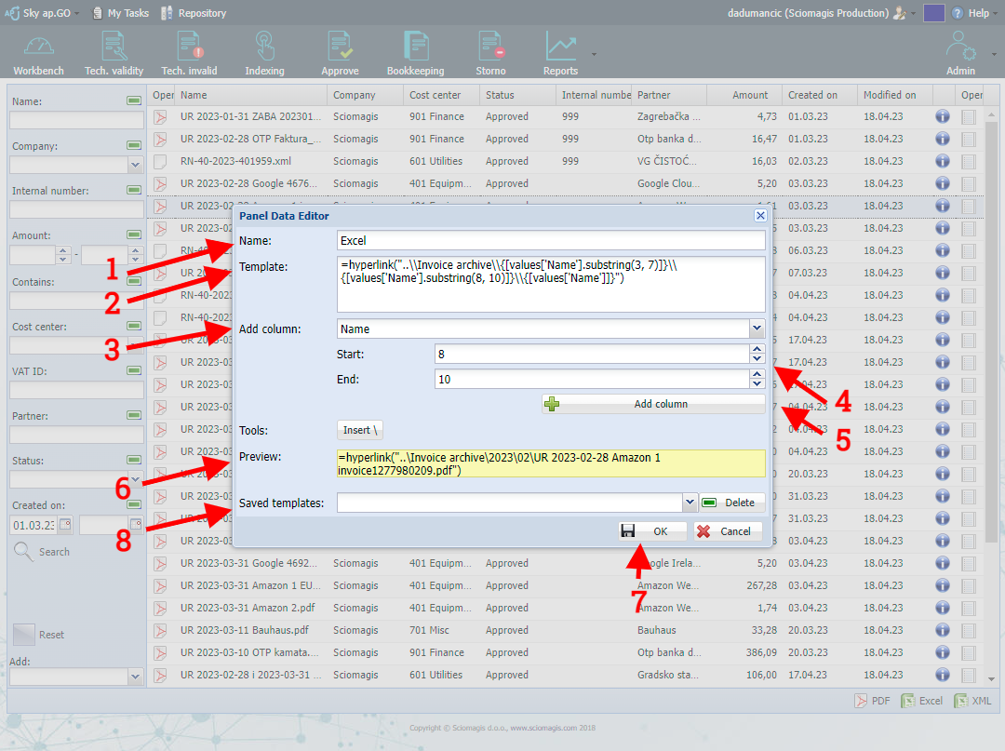
Task: Expand the Sky ap.GO menu arrow
Action: point(77,13)
